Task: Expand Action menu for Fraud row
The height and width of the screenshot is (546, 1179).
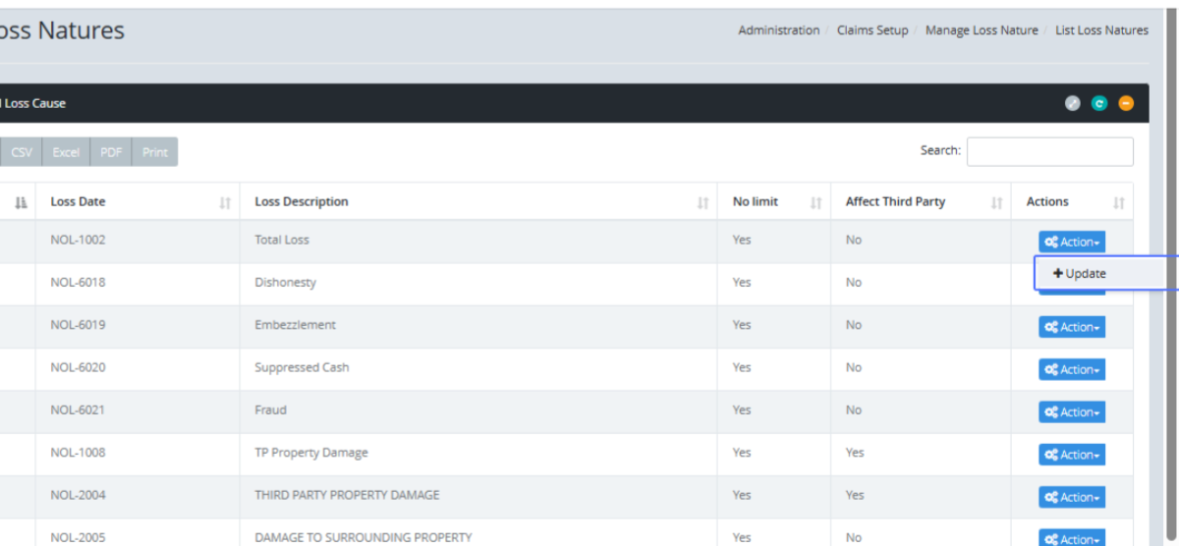Action: (x=1072, y=412)
